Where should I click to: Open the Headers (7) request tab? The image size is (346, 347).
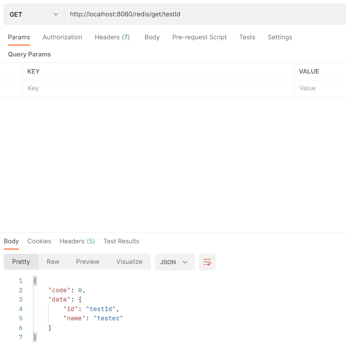click(112, 37)
